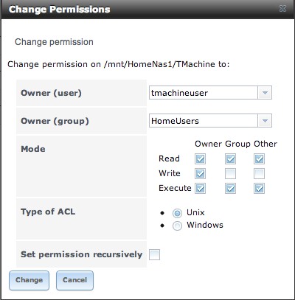The height and width of the screenshot is (300, 295).
Task: Select the Unix ACL radio button
Action: [177, 213]
